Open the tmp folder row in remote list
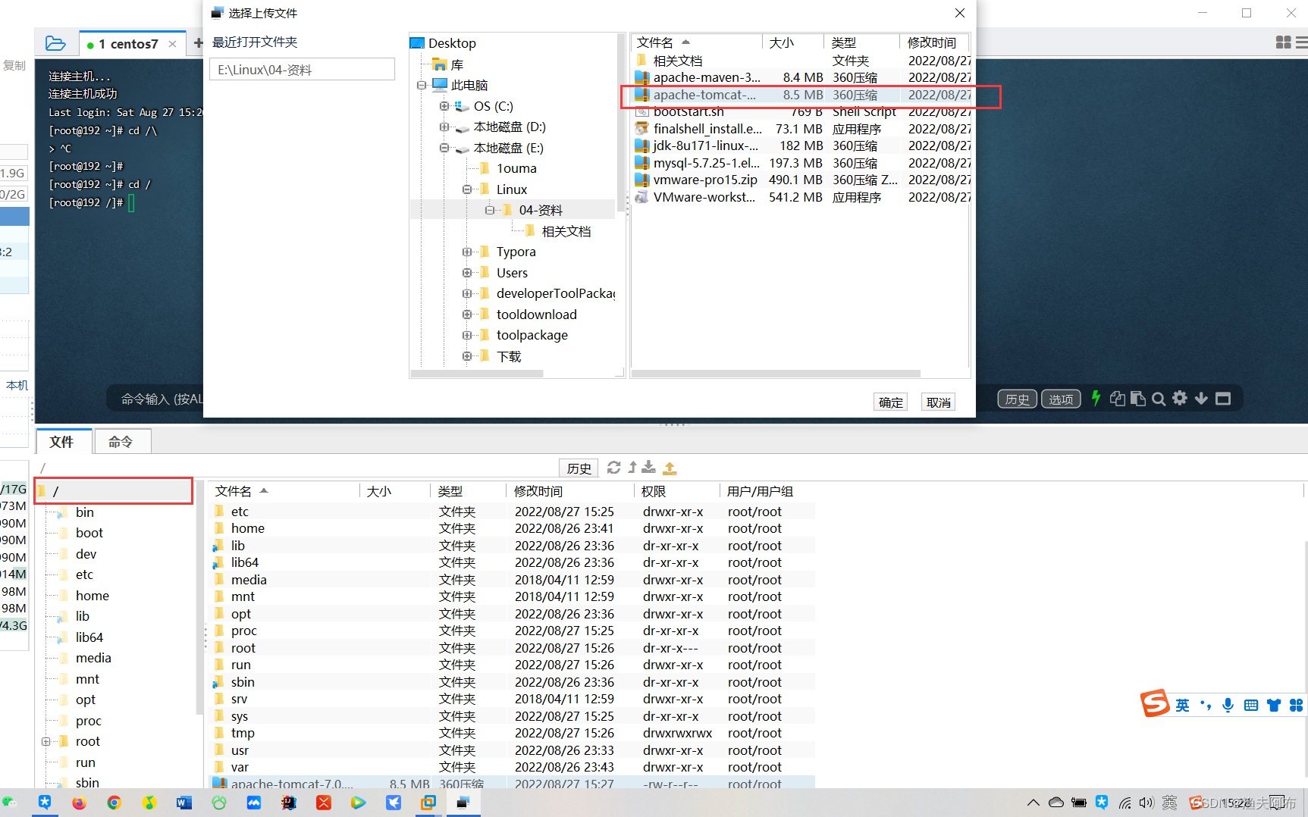The width and height of the screenshot is (1308, 817). coord(512,733)
